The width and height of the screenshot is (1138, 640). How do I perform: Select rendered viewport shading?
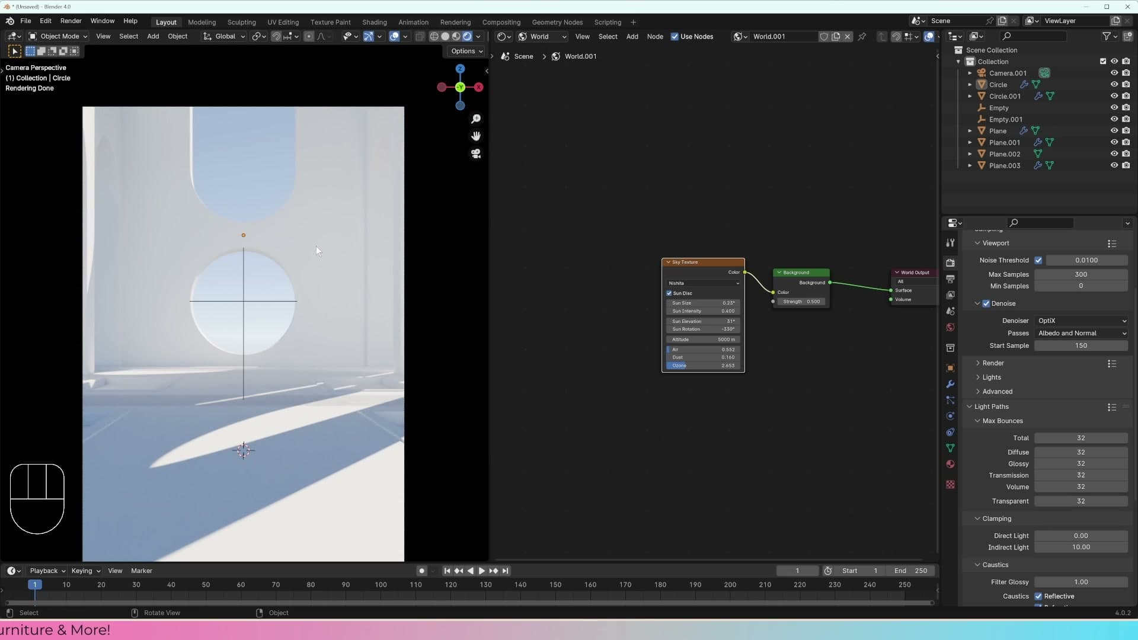click(x=467, y=36)
